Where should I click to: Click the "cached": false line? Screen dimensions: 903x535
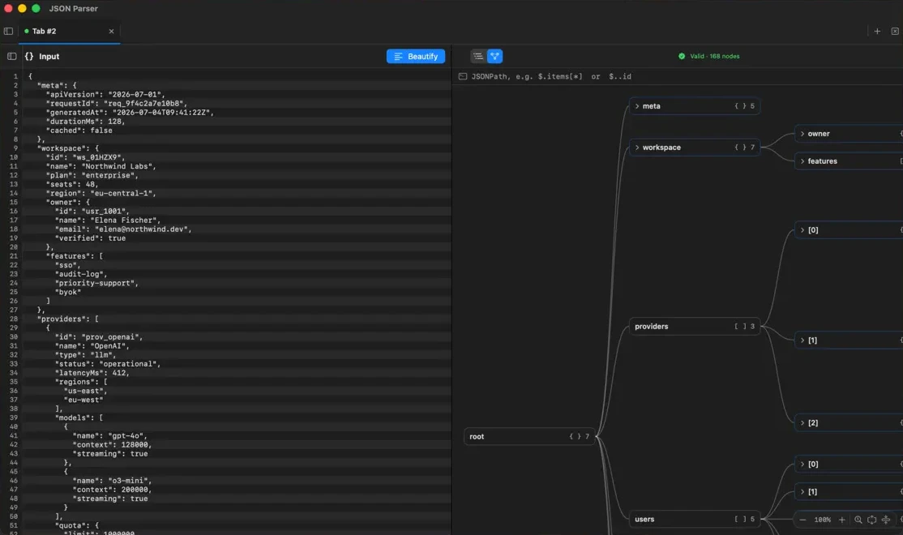tap(79, 131)
